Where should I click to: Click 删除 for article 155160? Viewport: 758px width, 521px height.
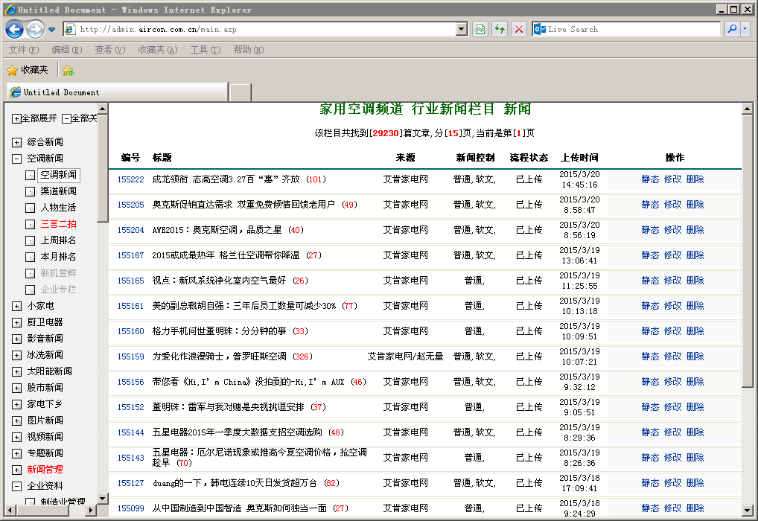click(695, 331)
